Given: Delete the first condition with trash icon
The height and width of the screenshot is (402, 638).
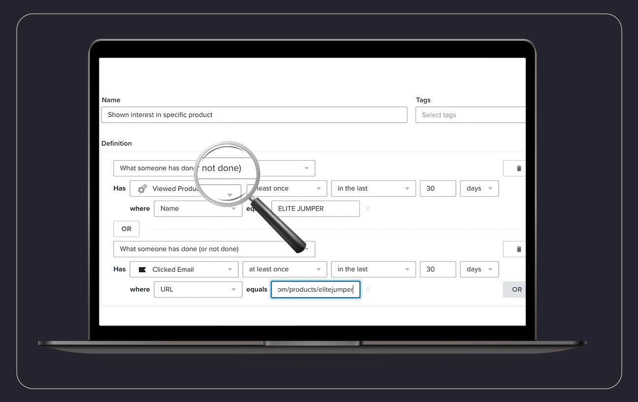Looking at the screenshot, I should pyautogui.click(x=518, y=168).
